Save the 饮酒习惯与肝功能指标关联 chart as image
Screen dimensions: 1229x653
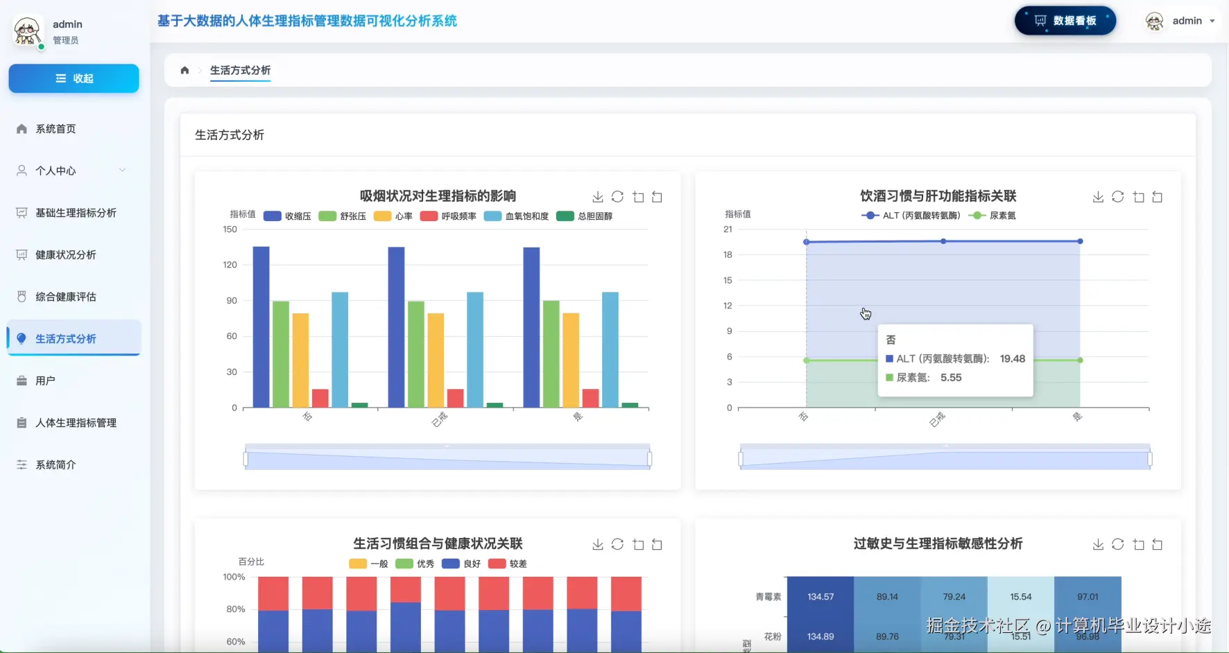click(1098, 197)
